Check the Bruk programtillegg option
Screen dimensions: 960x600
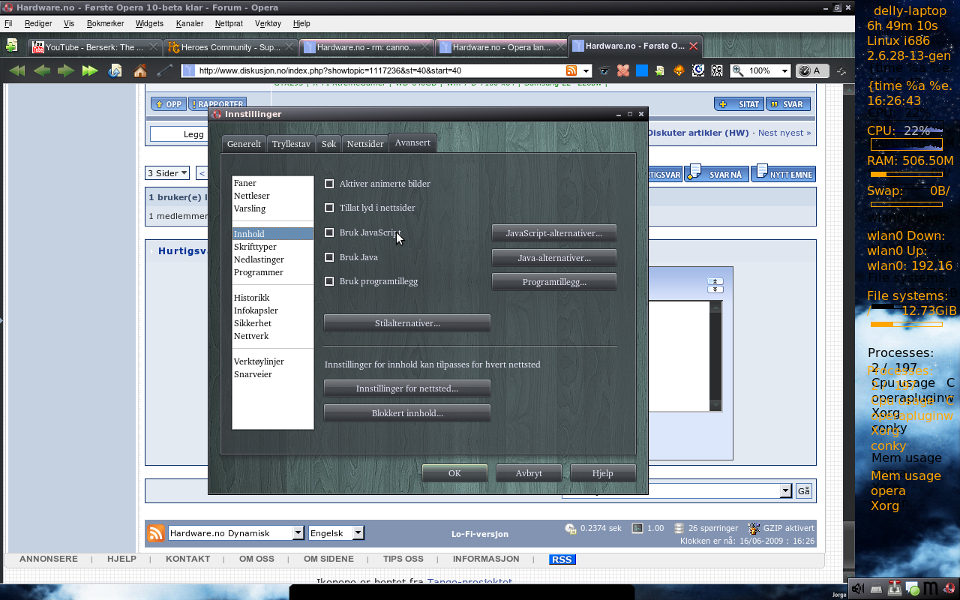[329, 281]
